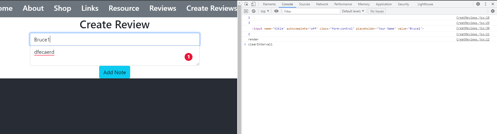Open the Sources tab
497x134 pixels.
tap(305, 4)
